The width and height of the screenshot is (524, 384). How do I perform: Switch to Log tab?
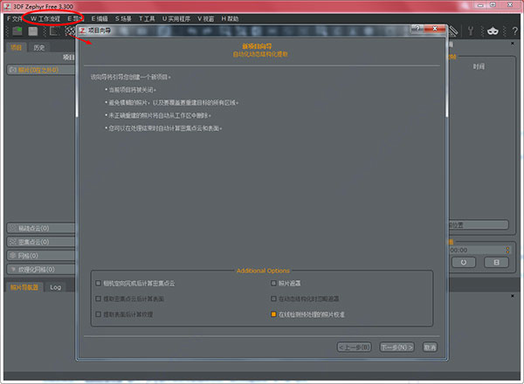click(x=56, y=287)
